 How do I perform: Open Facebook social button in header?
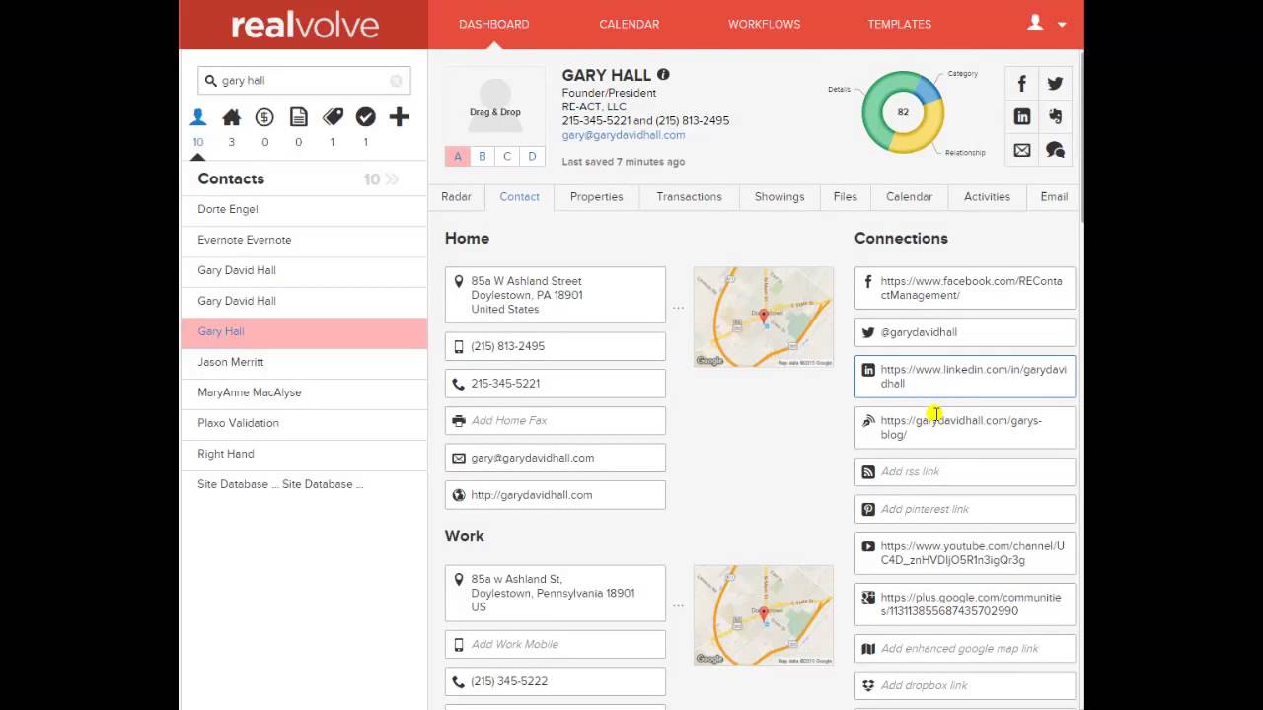[x=1022, y=84]
